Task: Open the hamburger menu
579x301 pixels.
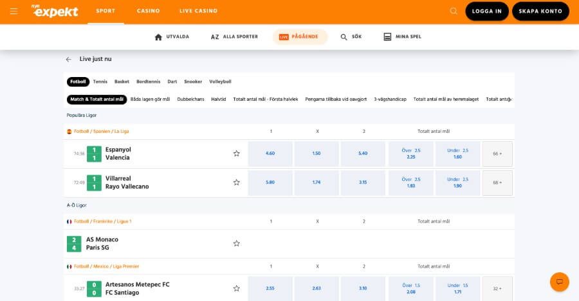Action: point(14,11)
